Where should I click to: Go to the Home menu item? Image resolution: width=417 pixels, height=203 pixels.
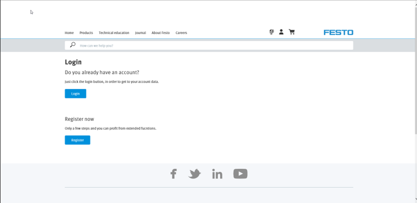[69, 33]
